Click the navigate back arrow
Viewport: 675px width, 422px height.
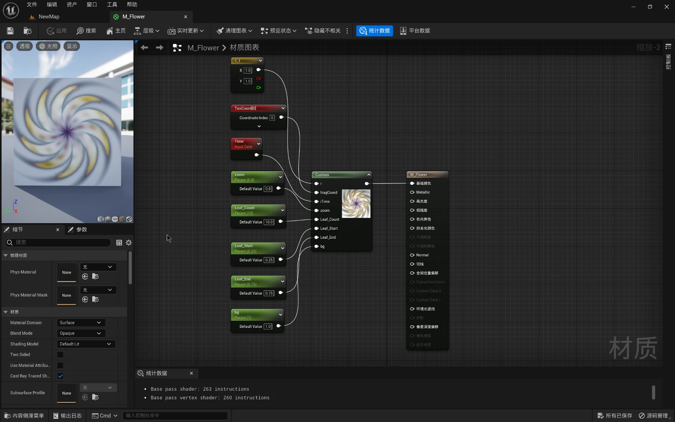pos(144,48)
